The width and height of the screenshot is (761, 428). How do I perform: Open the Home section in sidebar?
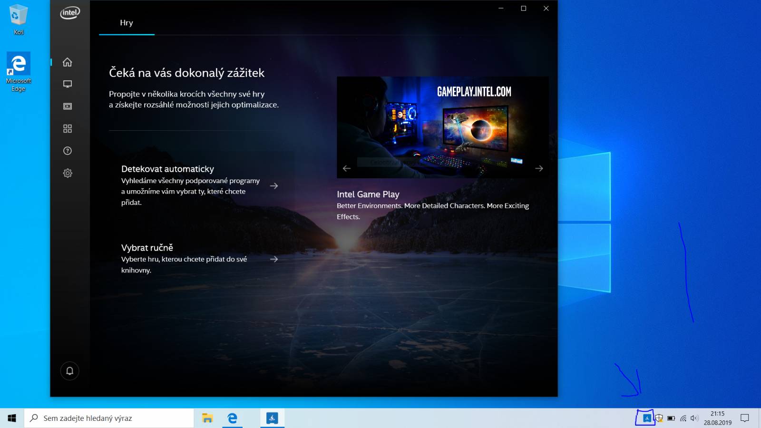pyautogui.click(x=68, y=62)
